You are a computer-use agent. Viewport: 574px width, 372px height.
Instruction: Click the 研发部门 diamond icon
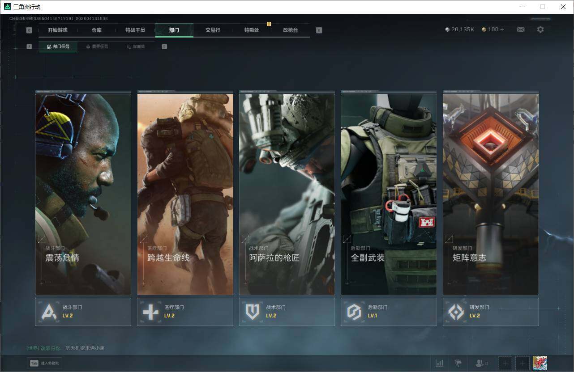[x=456, y=312]
